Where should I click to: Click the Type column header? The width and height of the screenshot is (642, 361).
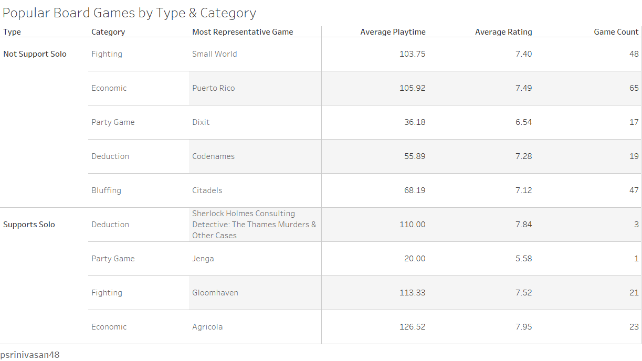point(12,32)
